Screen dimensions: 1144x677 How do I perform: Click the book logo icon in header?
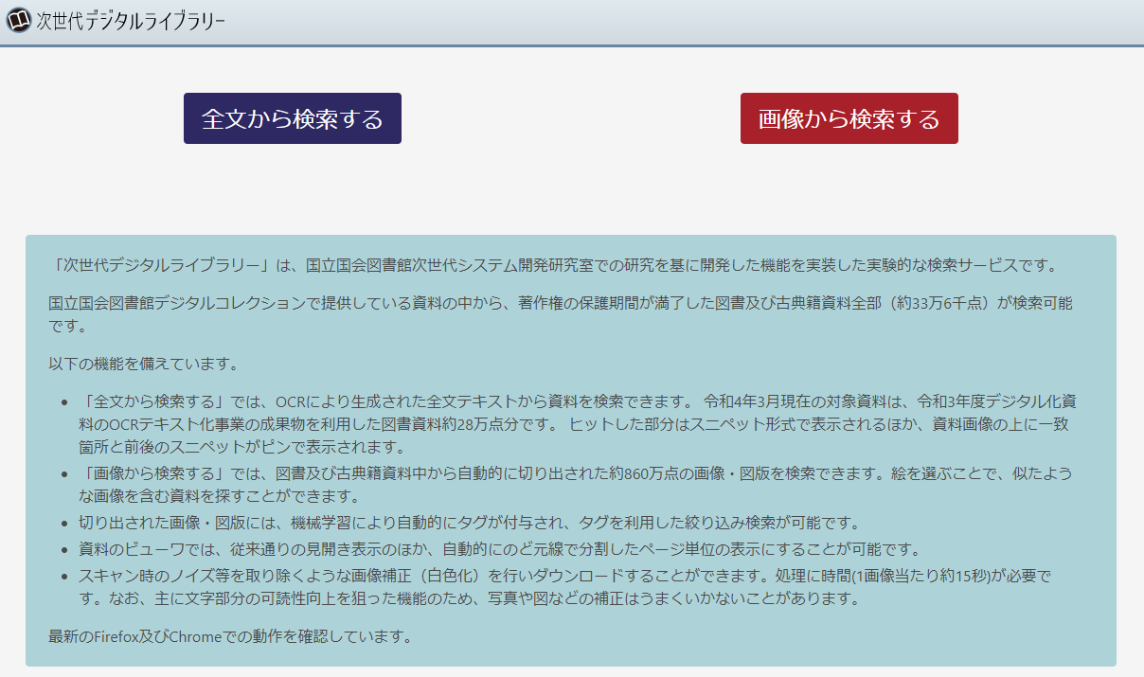[x=19, y=20]
